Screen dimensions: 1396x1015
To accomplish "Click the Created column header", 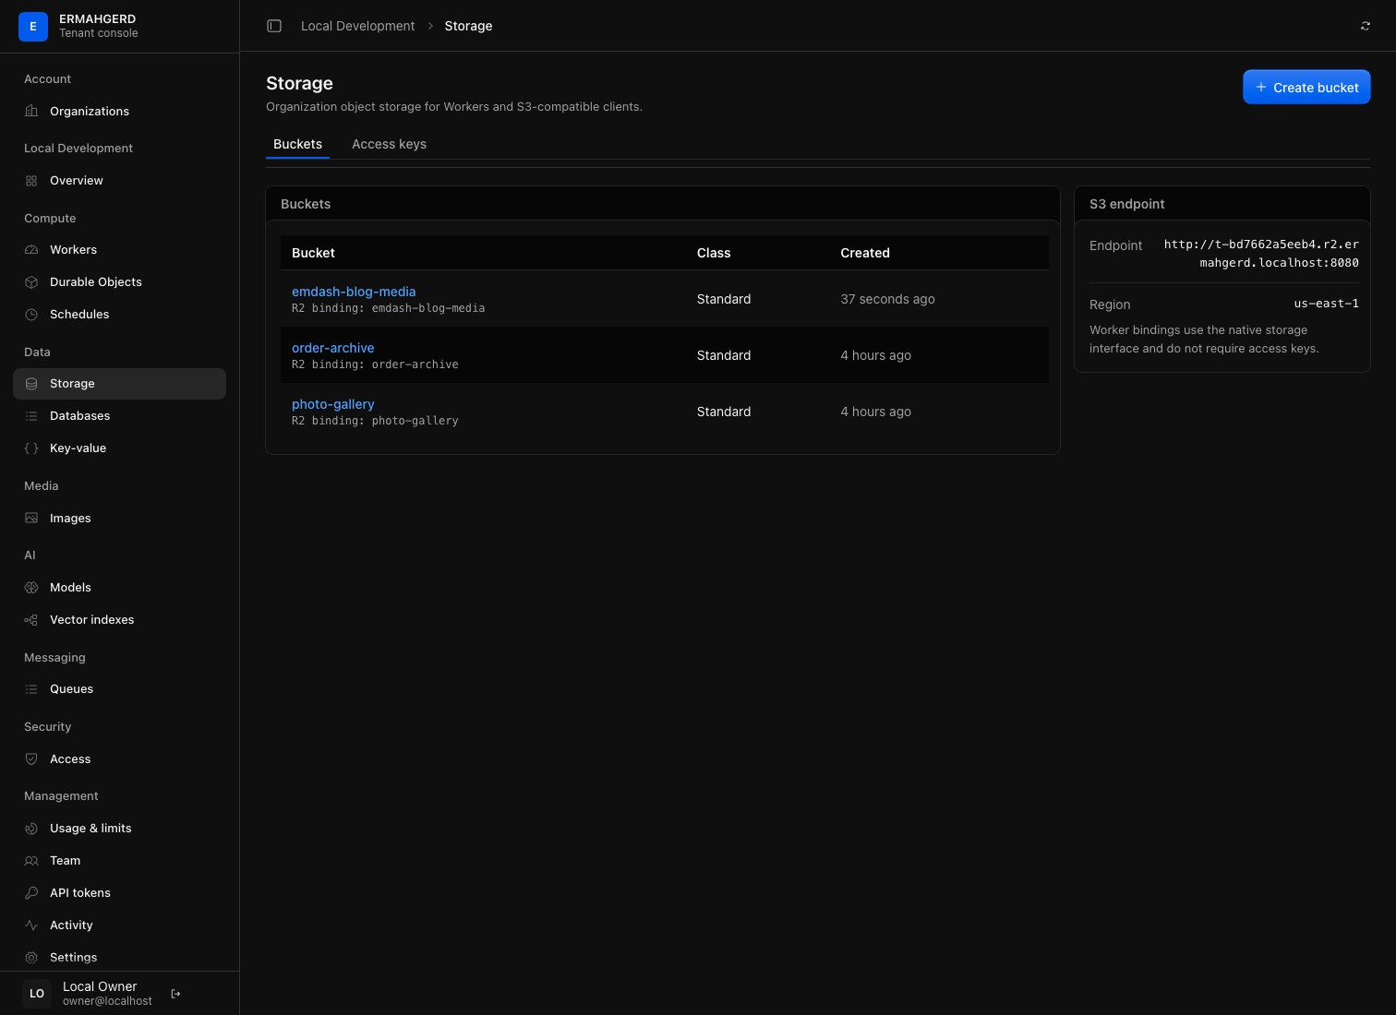I will click(x=865, y=253).
